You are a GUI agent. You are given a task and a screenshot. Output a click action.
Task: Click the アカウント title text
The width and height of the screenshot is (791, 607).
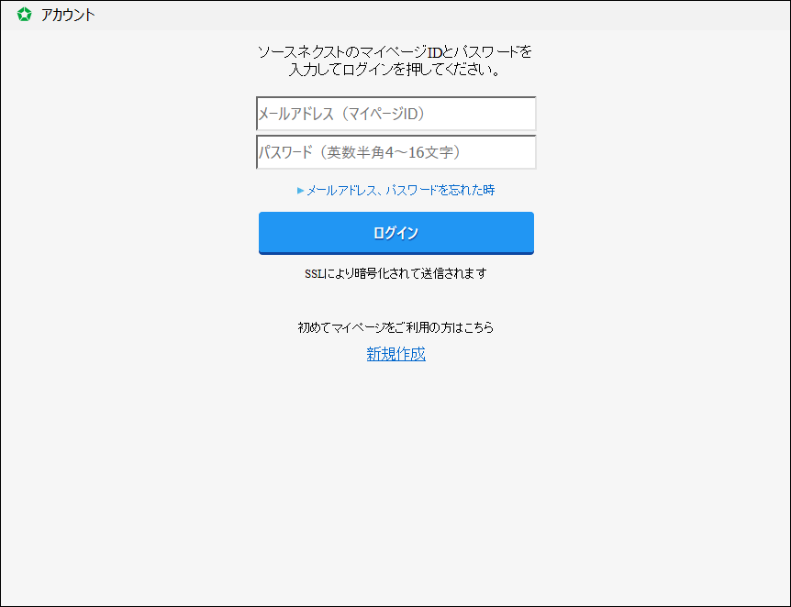click(68, 15)
